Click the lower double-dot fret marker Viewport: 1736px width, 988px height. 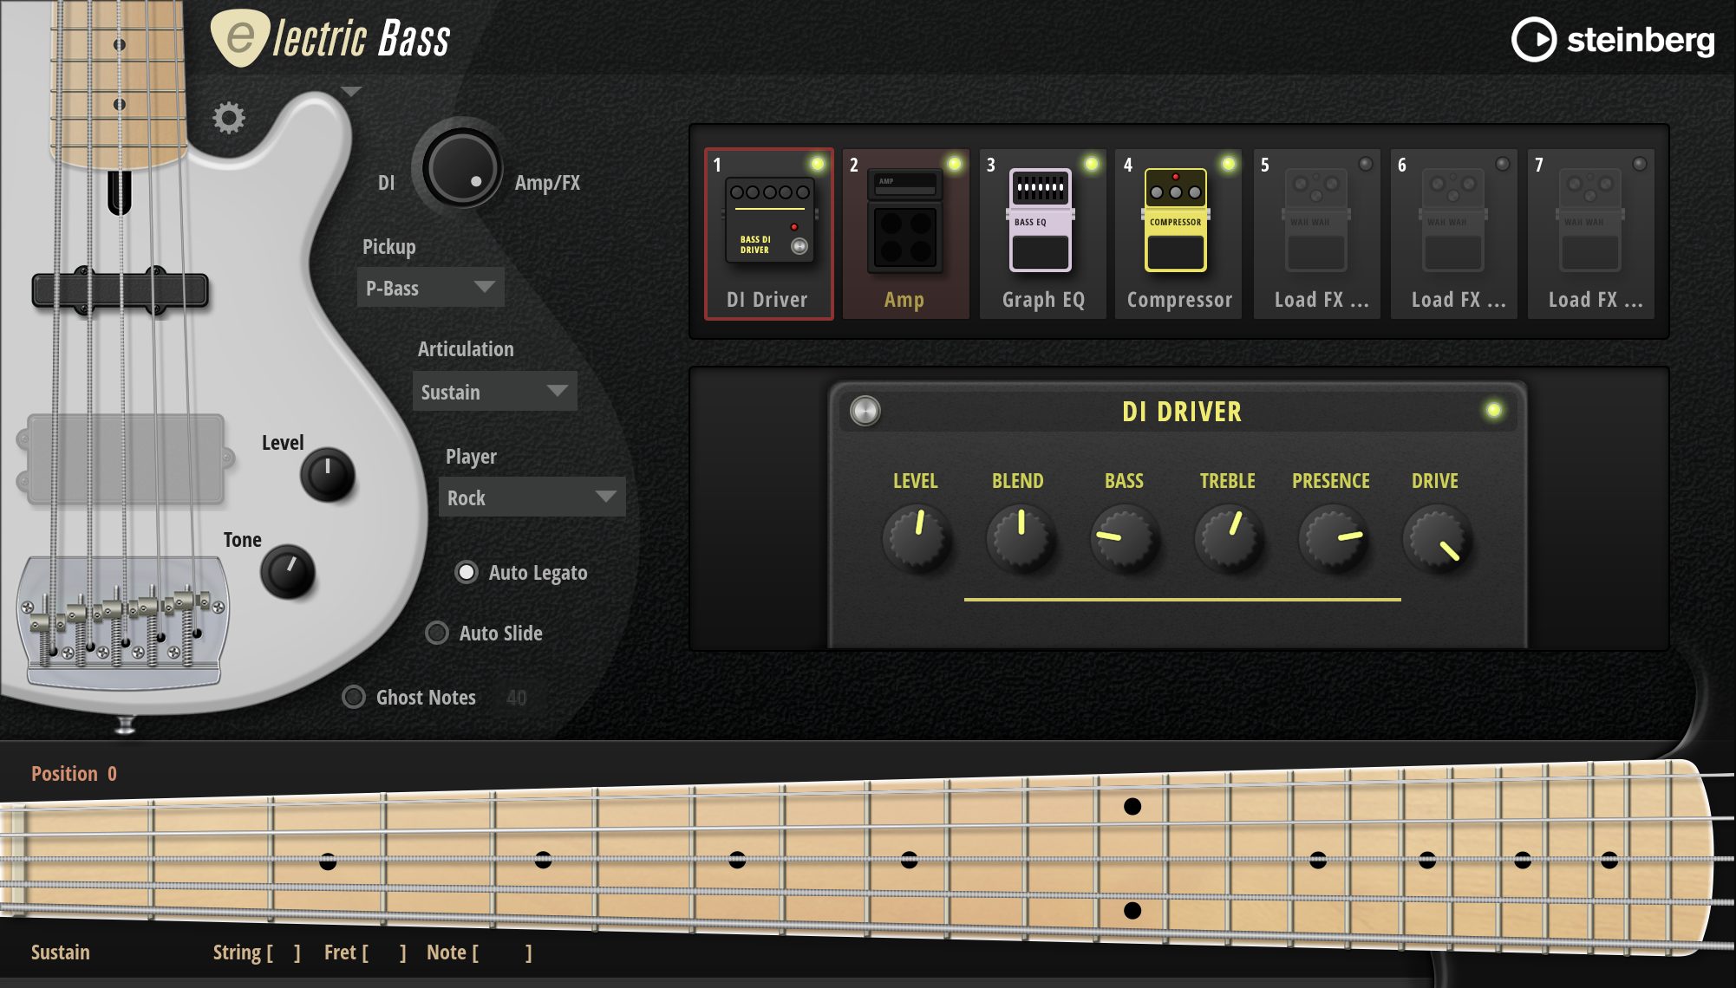(x=1132, y=910)
